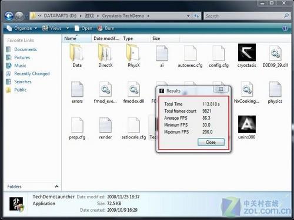Select the physics file

[x=275, y=92]
